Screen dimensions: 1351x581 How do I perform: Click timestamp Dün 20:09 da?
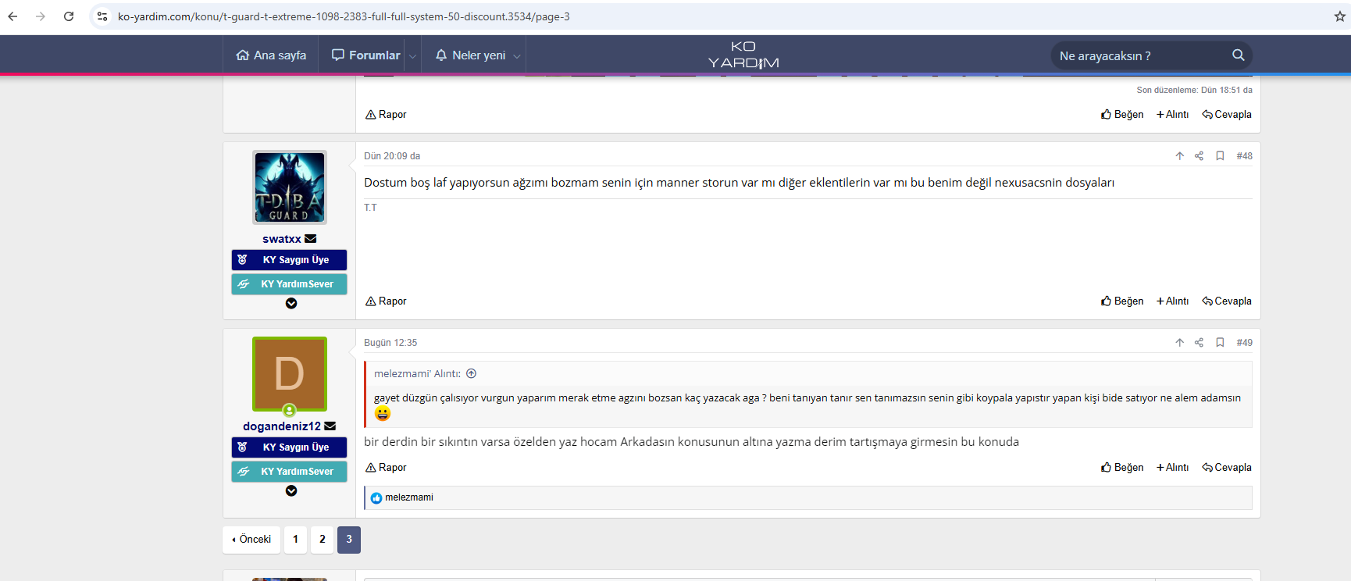tap(392, 156)
